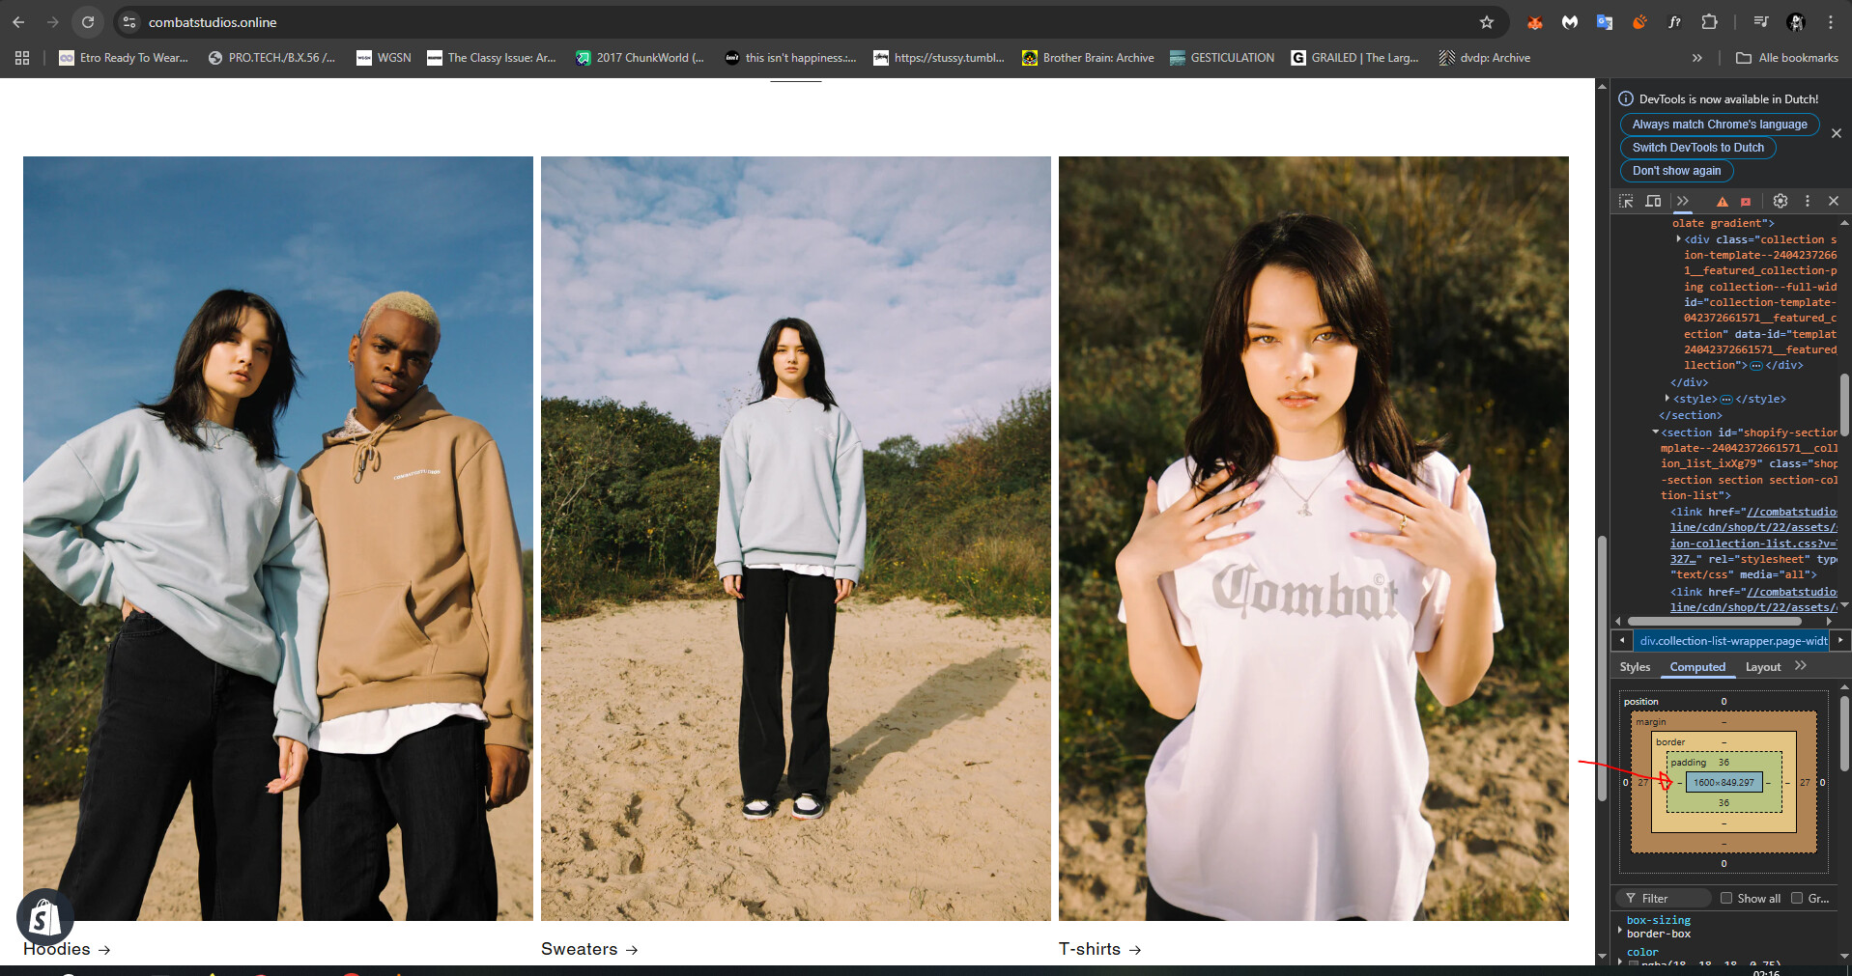Reload the combatstudios.online page
Screen dimensions: 1852x976
coord(88,22)
